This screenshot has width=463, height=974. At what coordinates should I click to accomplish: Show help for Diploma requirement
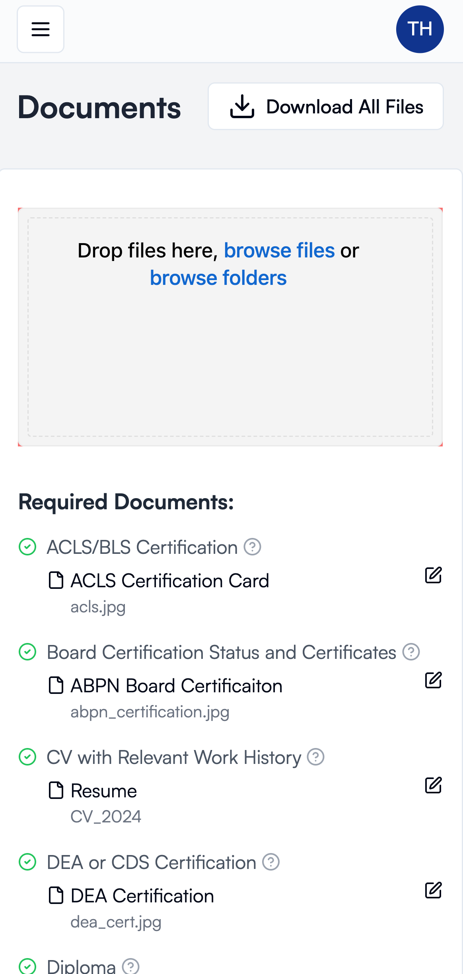tap(130, 966)
